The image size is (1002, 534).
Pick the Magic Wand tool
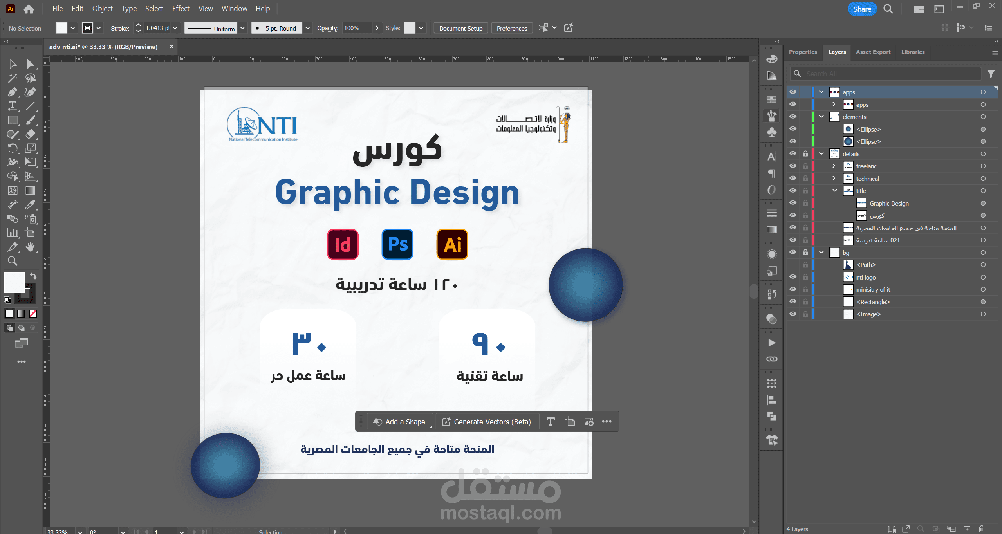tap(12, 78)
